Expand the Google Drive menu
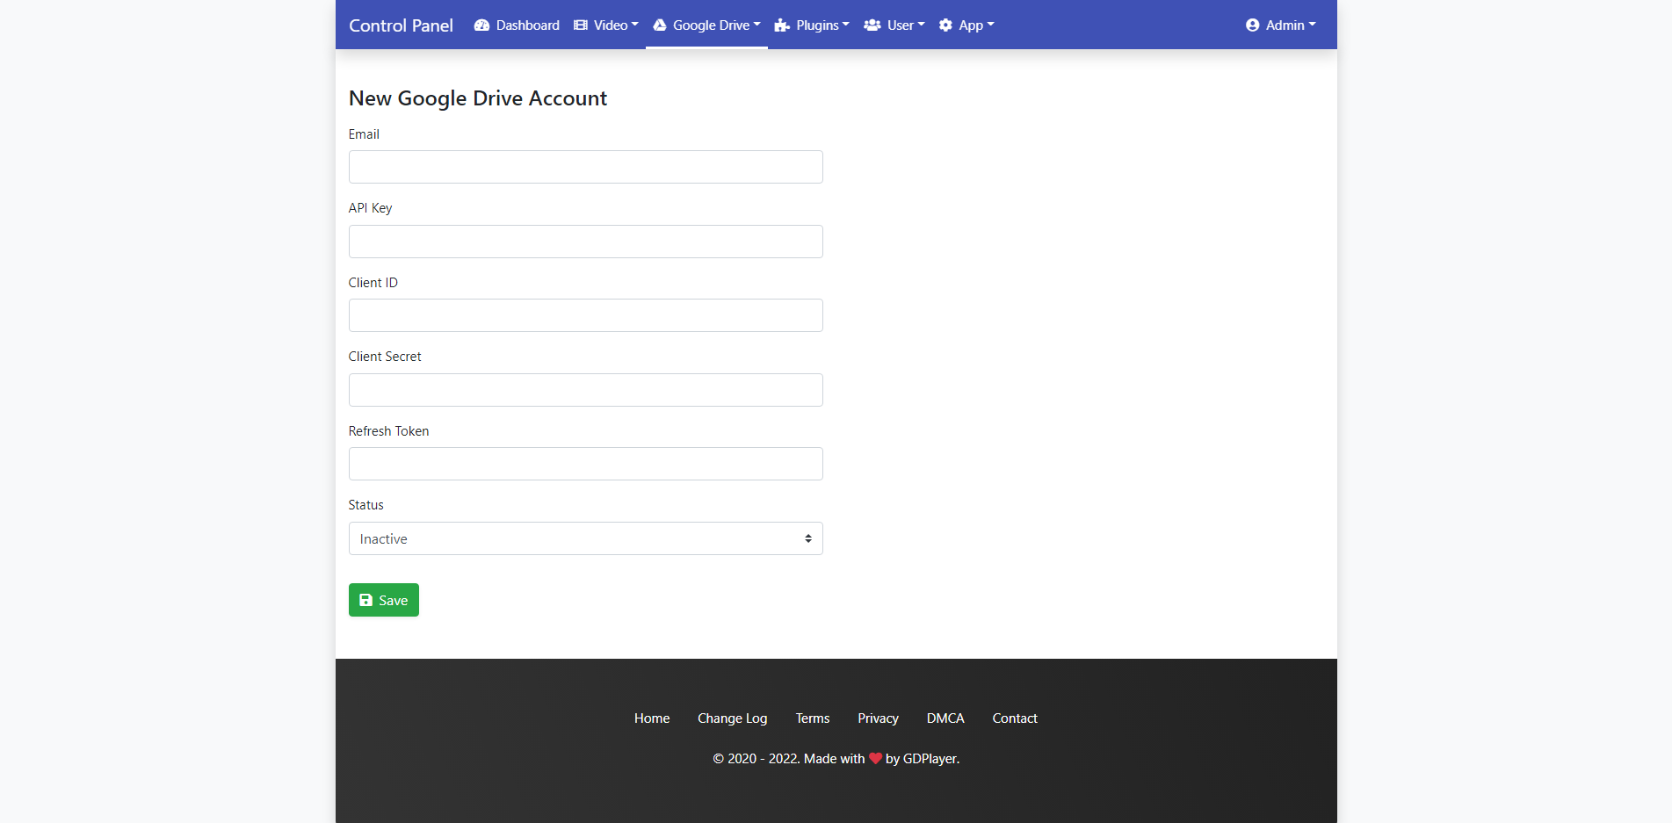The width and height of the screenshot is (1672, 823). coord(706,25)
